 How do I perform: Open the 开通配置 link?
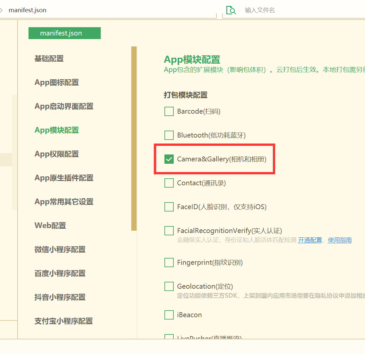(x=310, y=240)
